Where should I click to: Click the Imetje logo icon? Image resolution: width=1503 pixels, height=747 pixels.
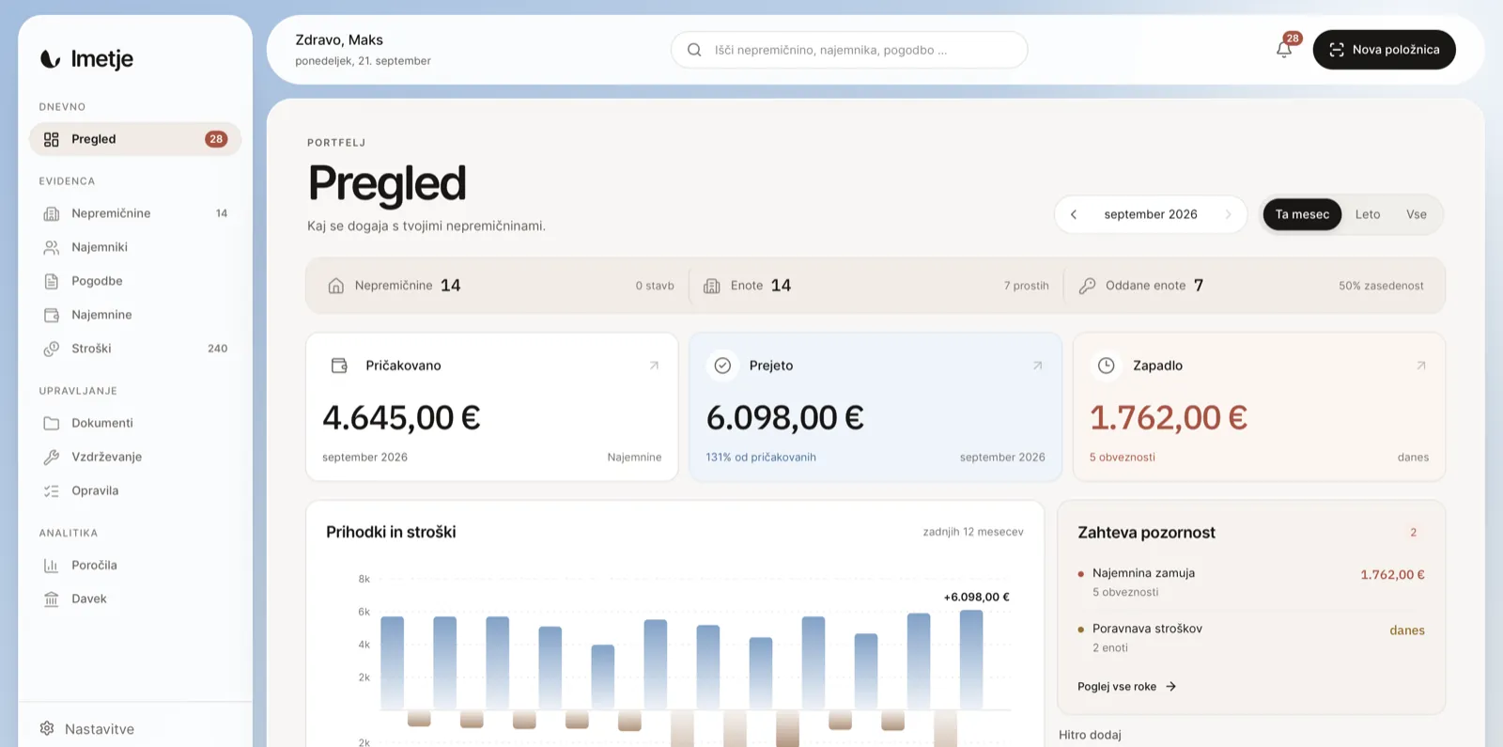tap(51, 59)
